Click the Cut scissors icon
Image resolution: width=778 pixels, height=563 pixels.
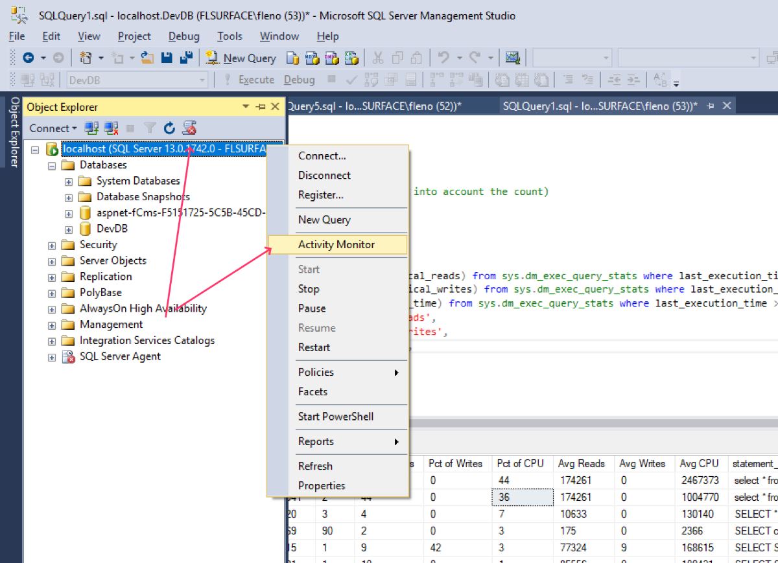tap(378, 58)
